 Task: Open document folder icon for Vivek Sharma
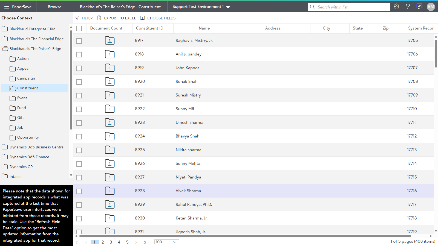[110, 191]
